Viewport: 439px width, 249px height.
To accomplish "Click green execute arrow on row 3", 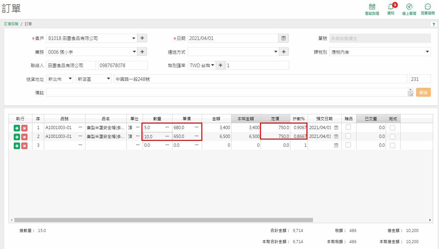I will click(x=17, y=145).
